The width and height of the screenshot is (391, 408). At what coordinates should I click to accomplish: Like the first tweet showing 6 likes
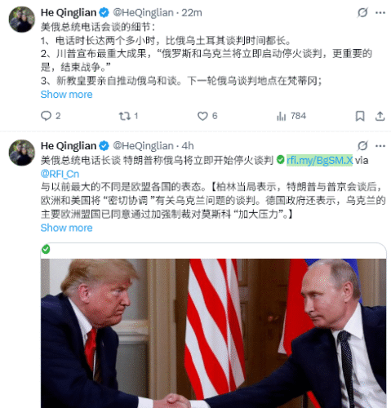coord(207,116)
